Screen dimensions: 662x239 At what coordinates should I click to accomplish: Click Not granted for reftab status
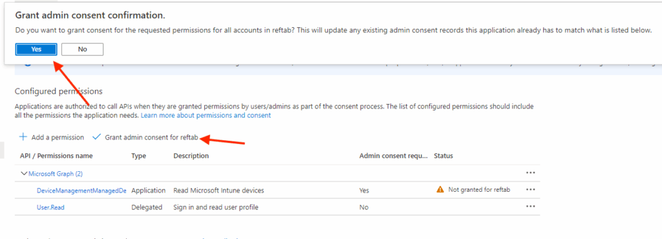[479, 190]
